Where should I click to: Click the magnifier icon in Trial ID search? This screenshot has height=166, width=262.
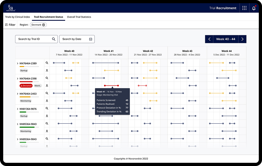click(x=54, y=39)
